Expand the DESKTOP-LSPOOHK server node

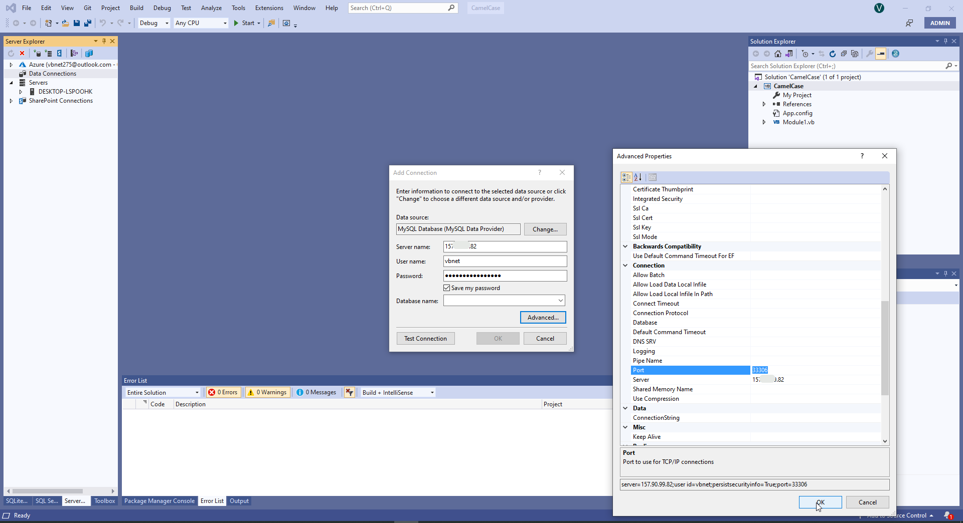click(21, 92)
